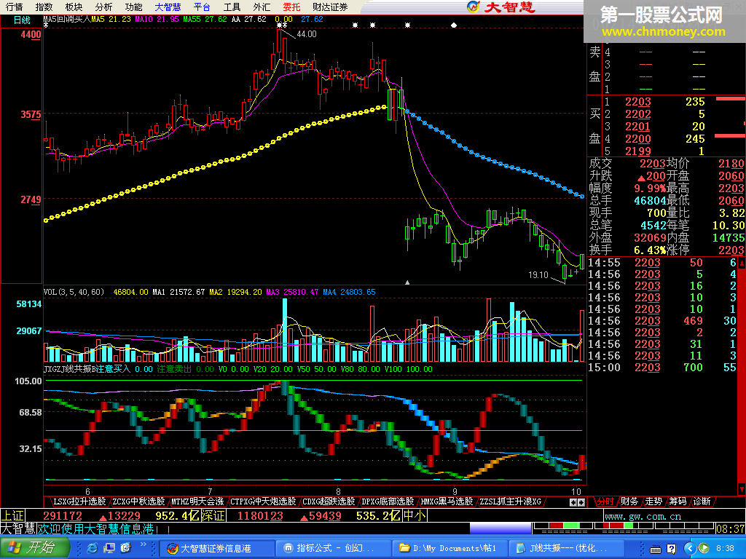This screenshot has width=746, height=559.
Task: Click the 欢迎使用大智慧信息港 message
Action: tap(103, 528)
